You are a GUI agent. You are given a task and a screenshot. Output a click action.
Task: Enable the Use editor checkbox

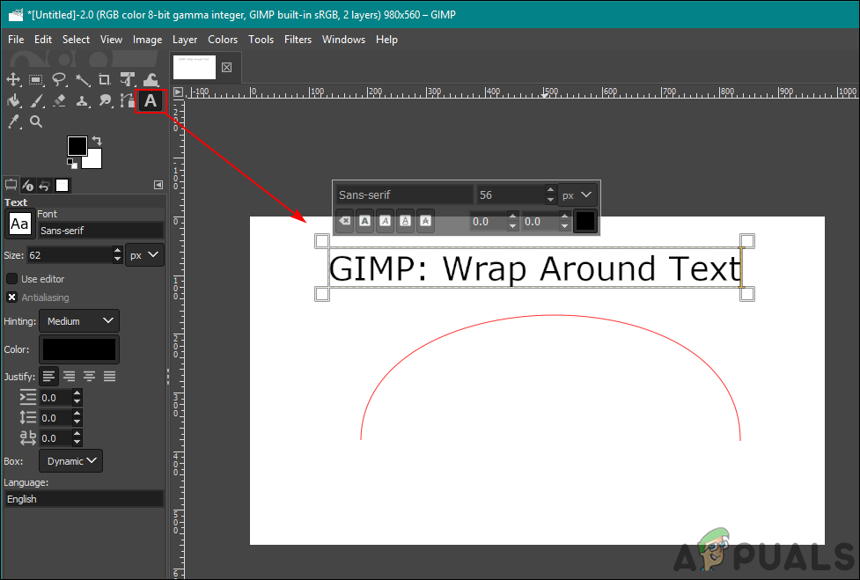tap(12, 278)
